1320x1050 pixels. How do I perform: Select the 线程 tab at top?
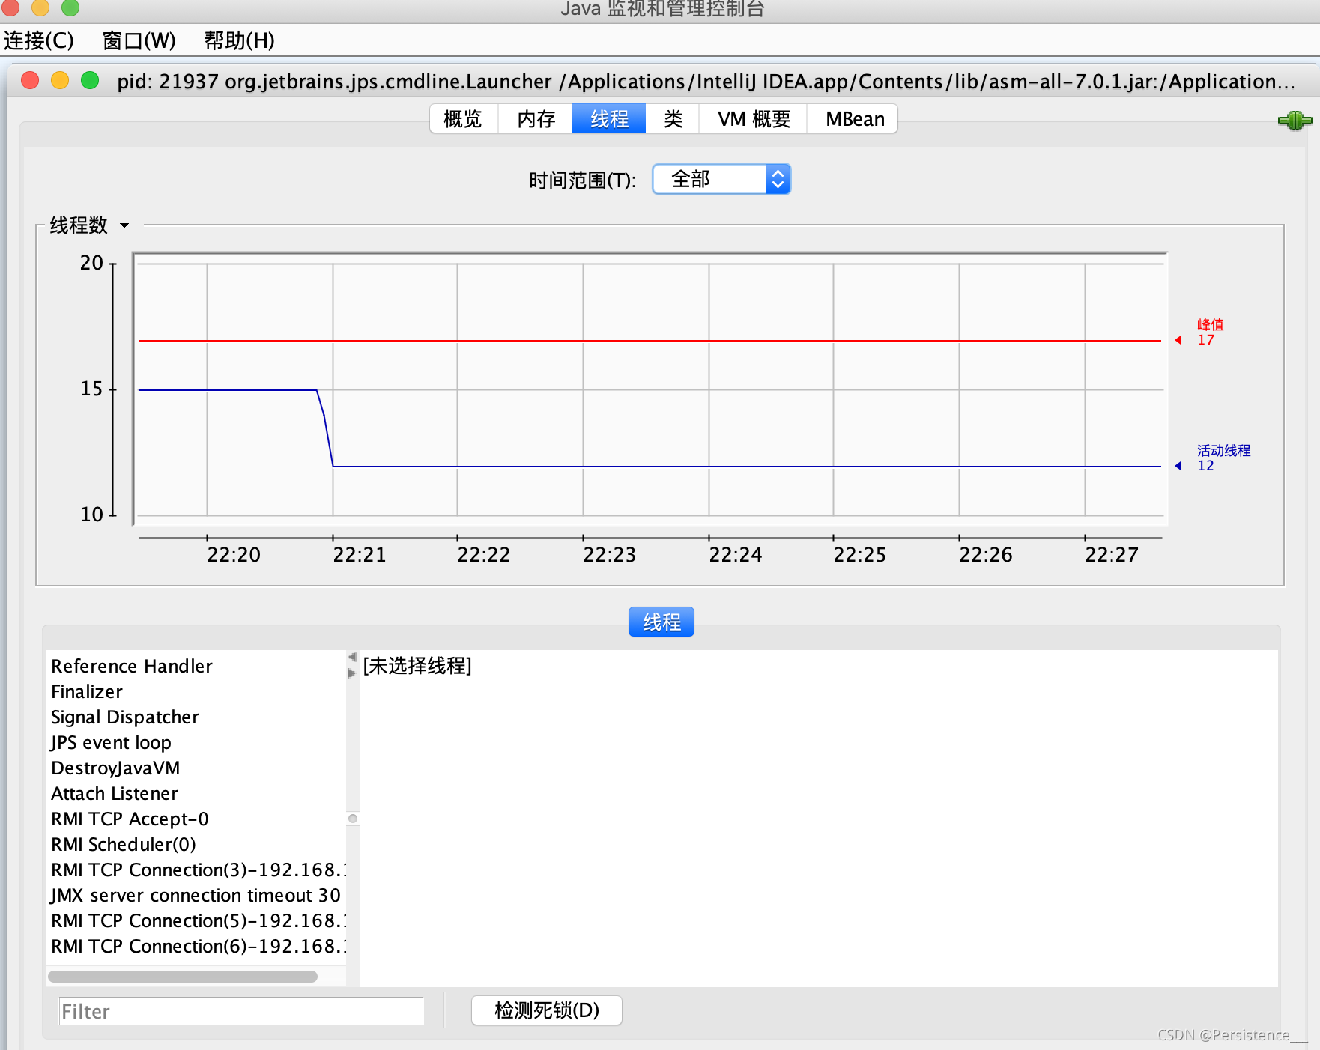(609, 119)
